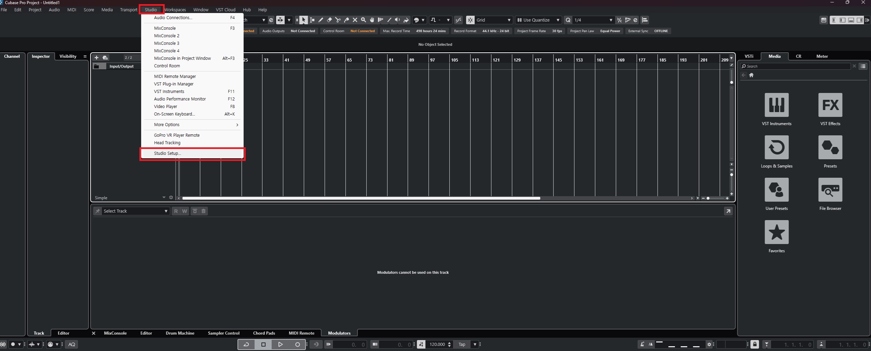Select the Time Warp tool
Viewport: 871px width, 351px height.
point(380,20)
